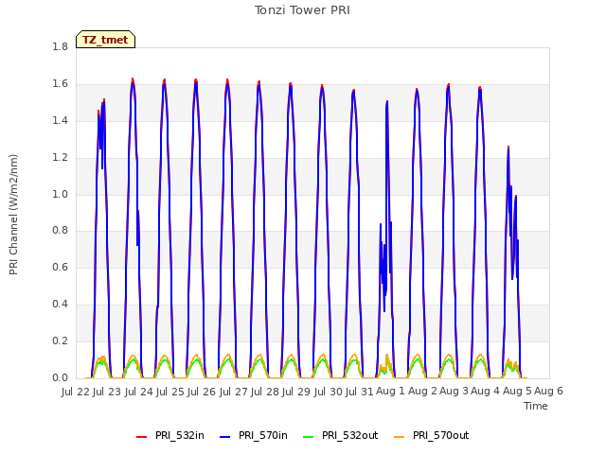The width and height of the screenshot is (606, 454).
Task: Click the orange PRI_570out legend swatch
Action: coord(400,436)
